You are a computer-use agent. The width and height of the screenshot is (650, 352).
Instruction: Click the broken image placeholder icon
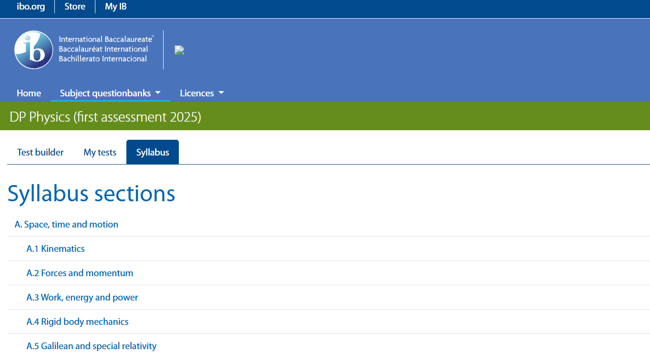tap(179, 51)
